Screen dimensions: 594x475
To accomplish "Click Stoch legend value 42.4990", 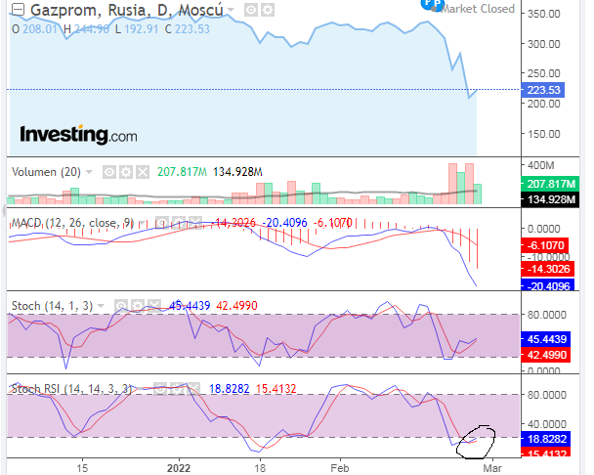I will 236,306.
